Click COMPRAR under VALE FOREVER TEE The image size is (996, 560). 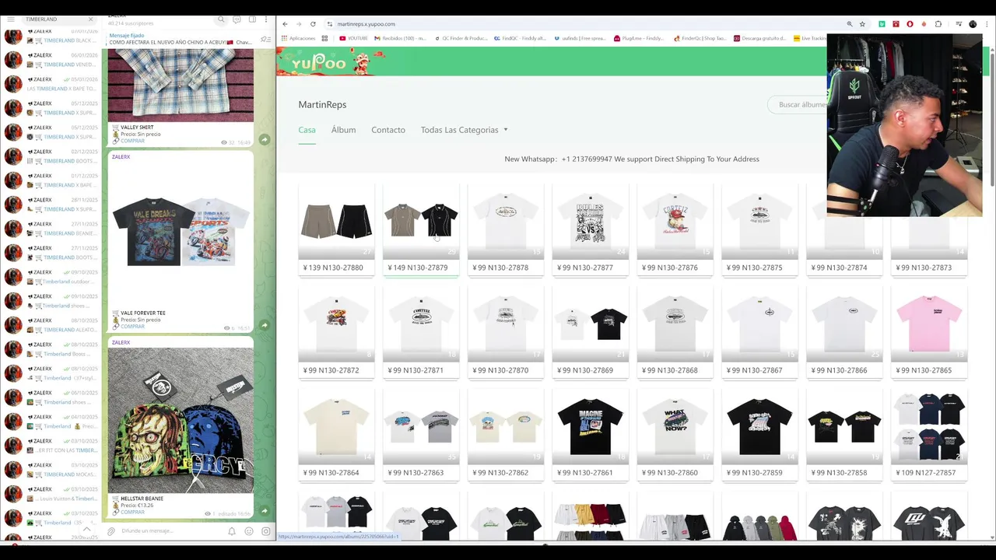click(132, 327)
